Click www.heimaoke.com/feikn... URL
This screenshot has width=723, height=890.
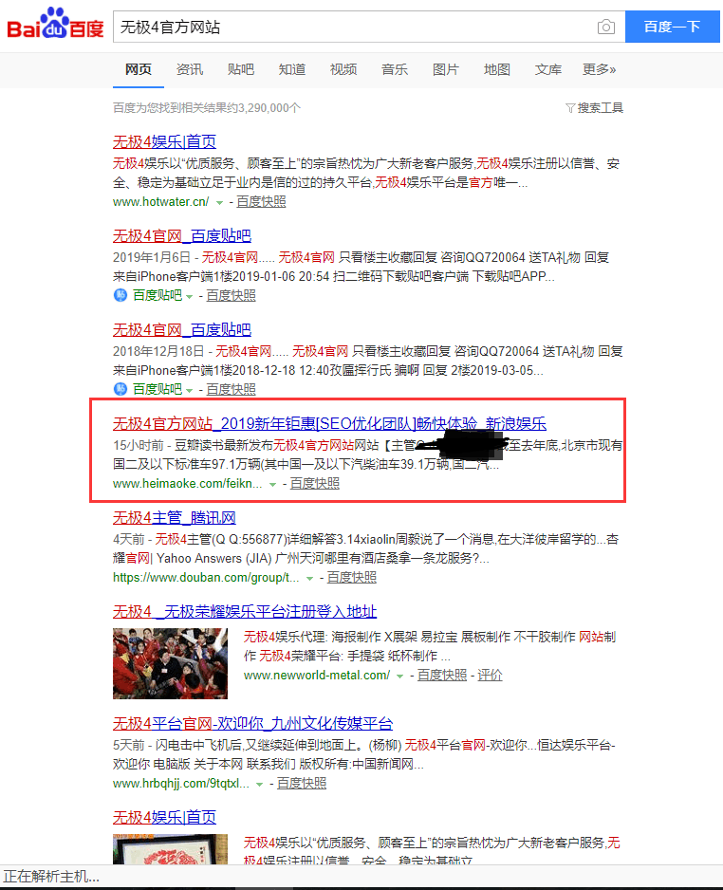tap(187, 483)
